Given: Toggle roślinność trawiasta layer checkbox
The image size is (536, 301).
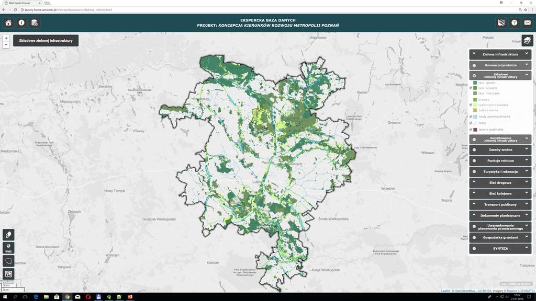Looking at the screenshot, I should [471, 105].
